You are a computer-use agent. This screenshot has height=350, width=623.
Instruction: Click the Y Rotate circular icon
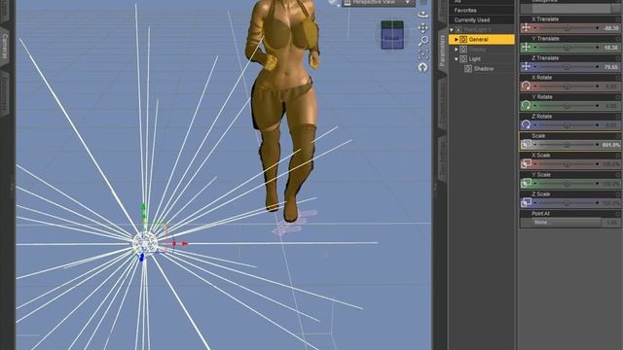pyautogui.click(x=526, y=105)
